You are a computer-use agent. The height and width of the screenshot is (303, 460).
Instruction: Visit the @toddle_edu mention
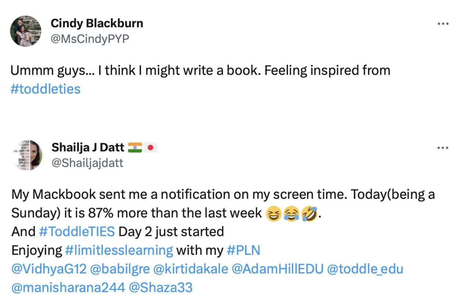click(365, 269)
